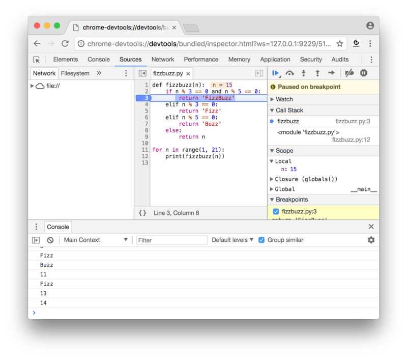Toggle breakpoint on line 3 gutter

click(143, 98)
